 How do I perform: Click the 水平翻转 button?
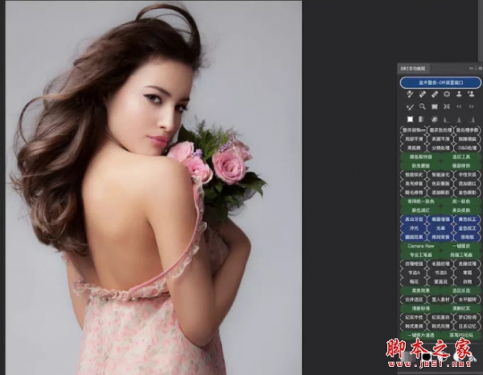coord(467,300)
